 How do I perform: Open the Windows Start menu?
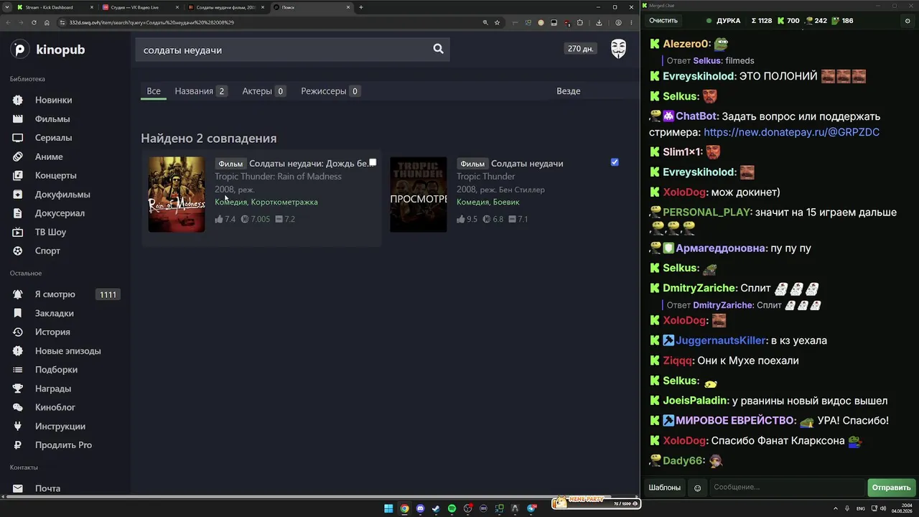point(388,508)
